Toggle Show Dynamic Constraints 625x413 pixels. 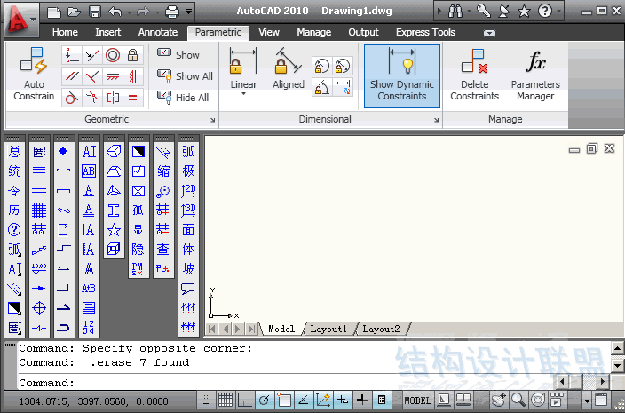[x=402, y=75]
